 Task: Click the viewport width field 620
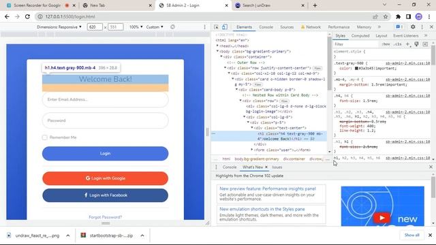95,27
